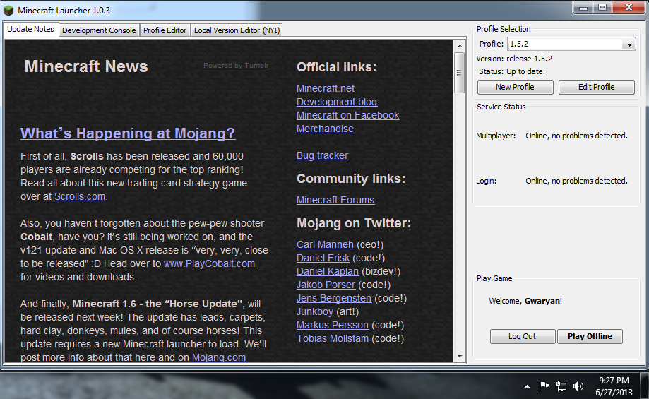Open the volume speaker icon

578,386
